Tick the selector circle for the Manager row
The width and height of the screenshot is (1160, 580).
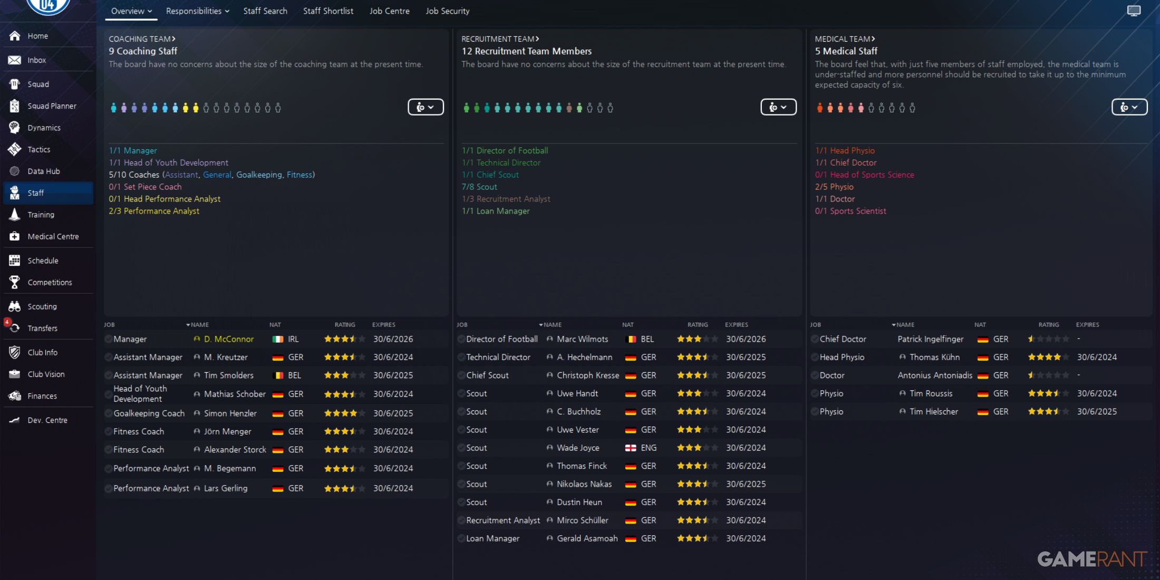[108, 339]
